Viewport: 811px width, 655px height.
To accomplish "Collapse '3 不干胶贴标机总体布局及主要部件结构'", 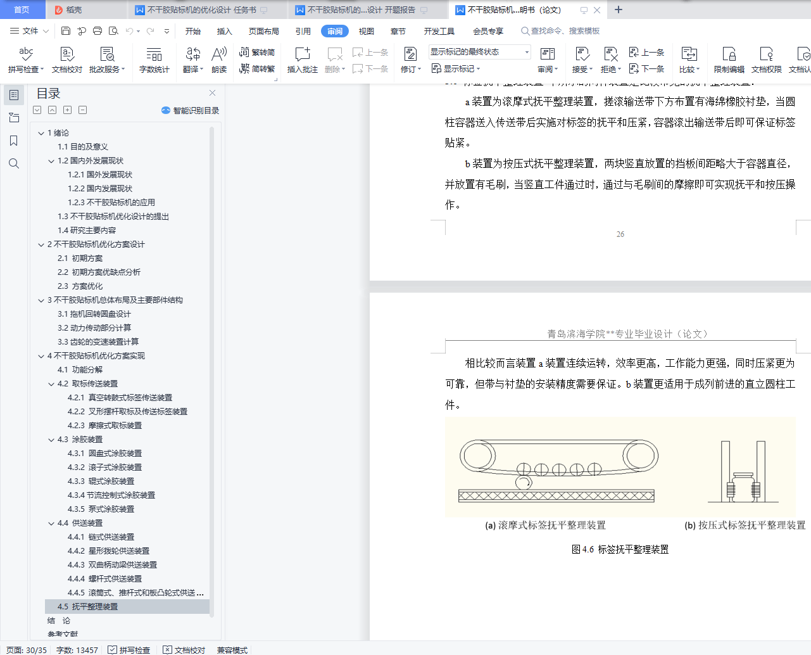I will 41,300.
